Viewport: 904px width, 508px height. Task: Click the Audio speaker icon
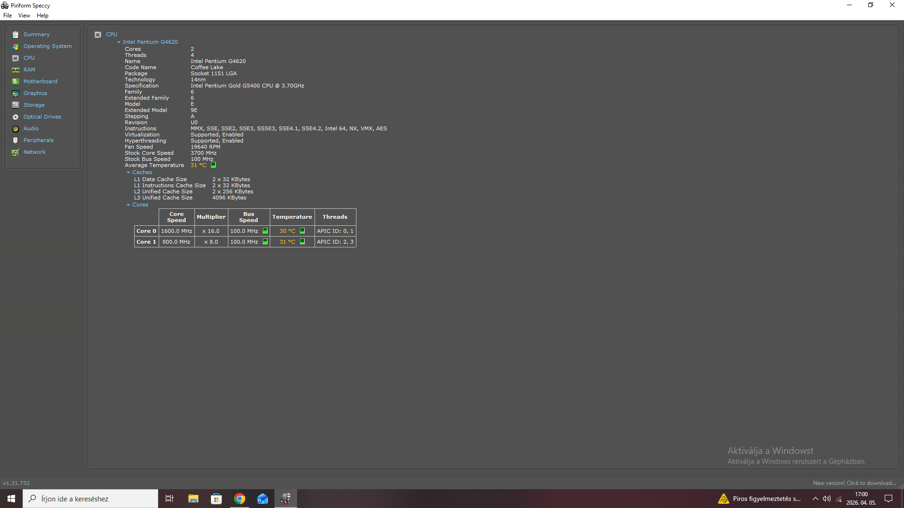[x=16, y=128]
